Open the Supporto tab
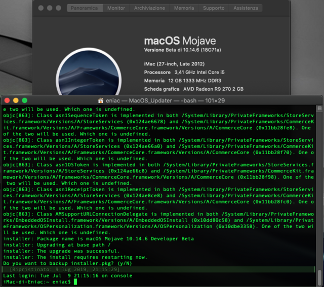Viewport: 324px width, 287px height. (x=214, y=8)
